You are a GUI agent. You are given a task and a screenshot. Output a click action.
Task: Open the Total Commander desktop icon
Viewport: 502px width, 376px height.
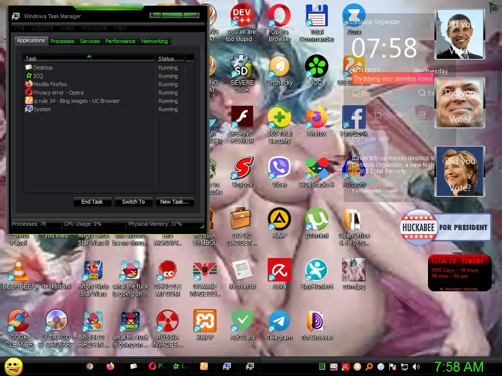click(x=317, y=23)
